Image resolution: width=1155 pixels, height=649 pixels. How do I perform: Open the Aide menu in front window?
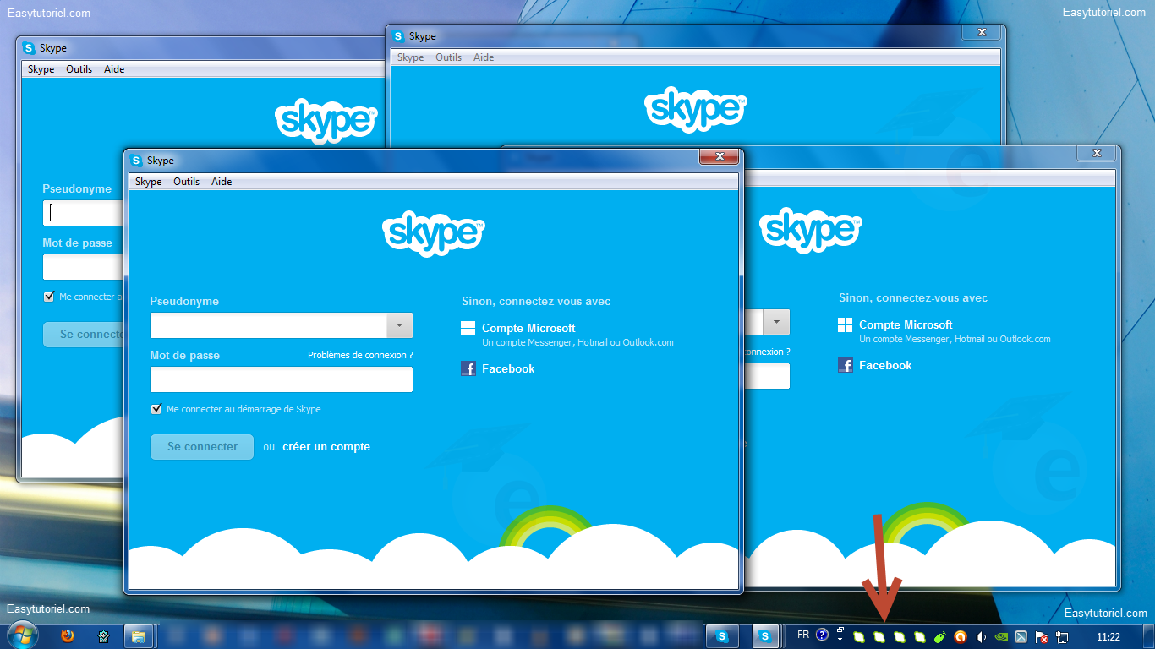[222, 182]
